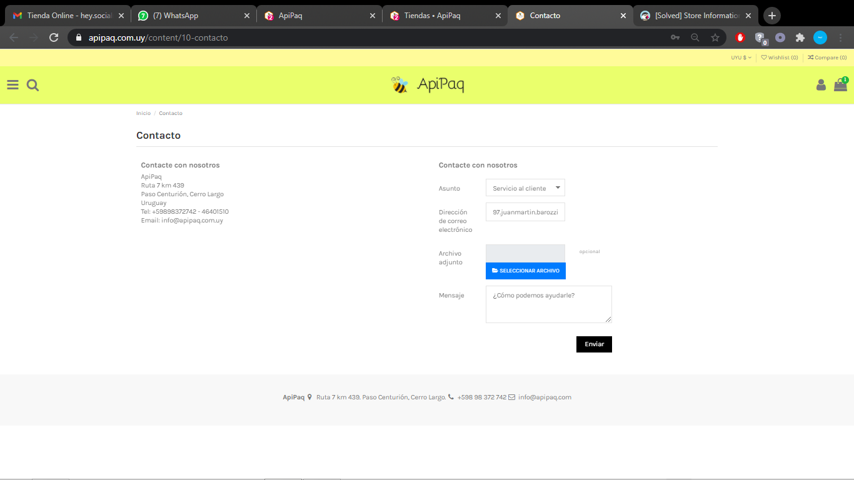Close the WhatsApp tab
This screenshot has height=480, width=854.
click(x=247, y=16)
